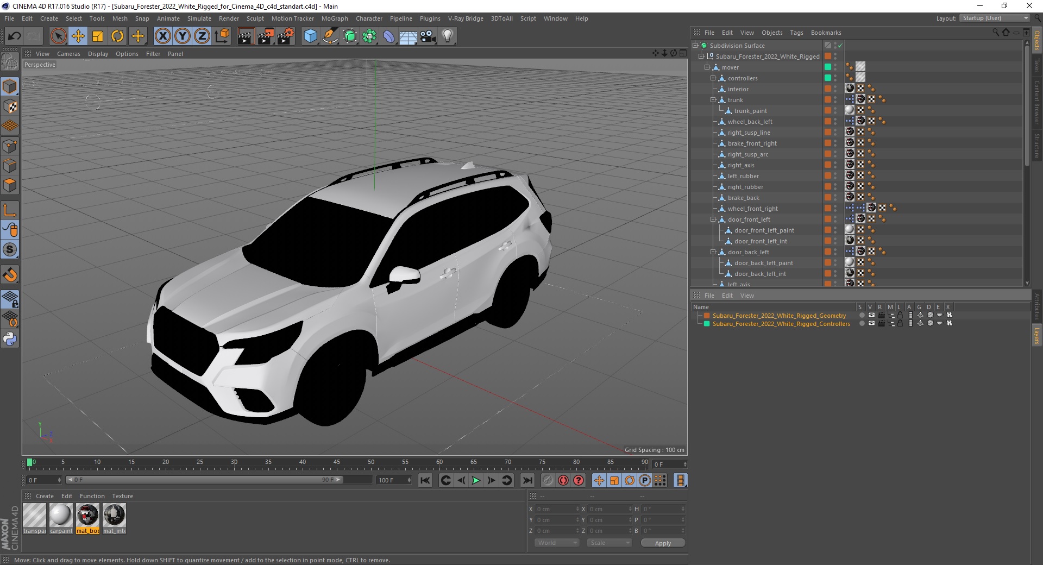1043x565 pixels.
Task: Play the animation forward
Action: 476,480
